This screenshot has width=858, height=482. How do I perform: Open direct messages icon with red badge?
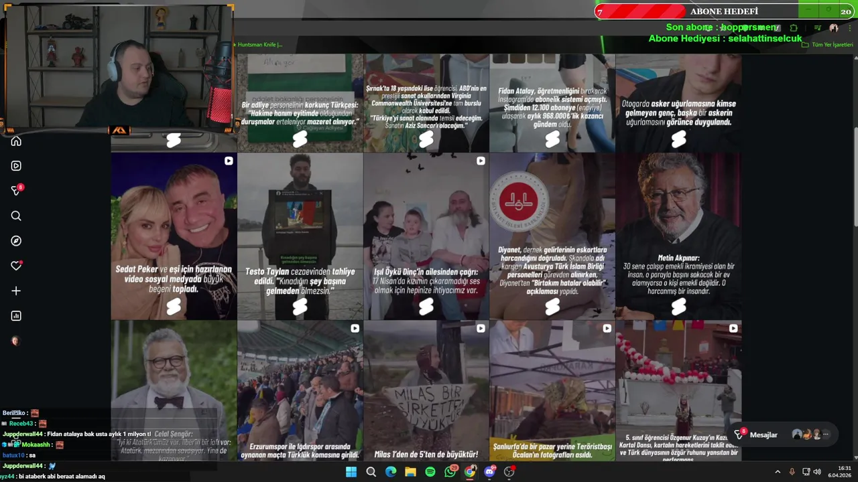pyautogui.click(x=16, y=191)
